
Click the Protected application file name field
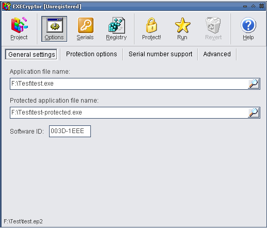point(129,112)
